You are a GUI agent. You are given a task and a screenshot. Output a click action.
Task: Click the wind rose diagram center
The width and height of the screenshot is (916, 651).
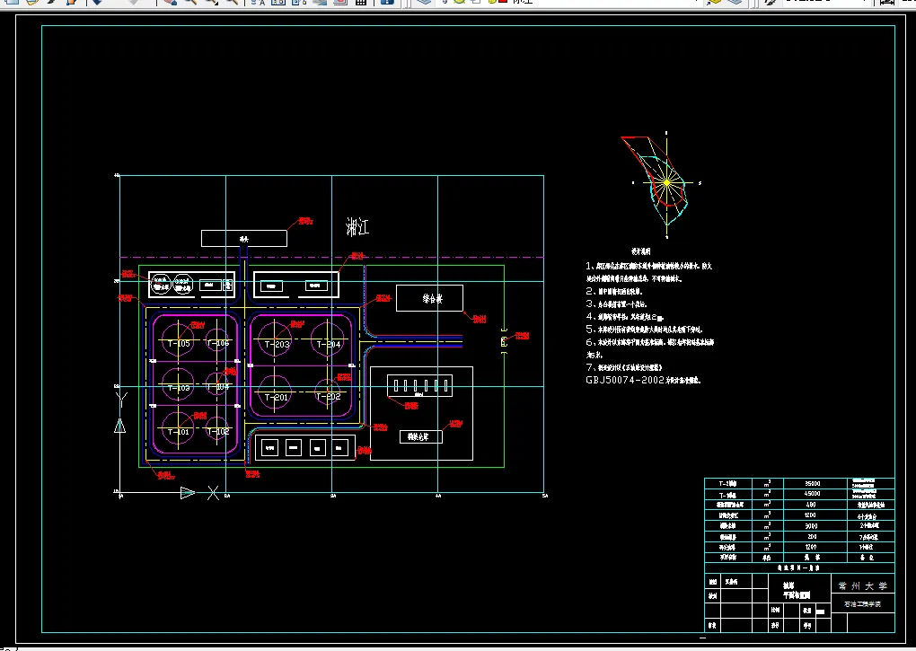point(666,183)
